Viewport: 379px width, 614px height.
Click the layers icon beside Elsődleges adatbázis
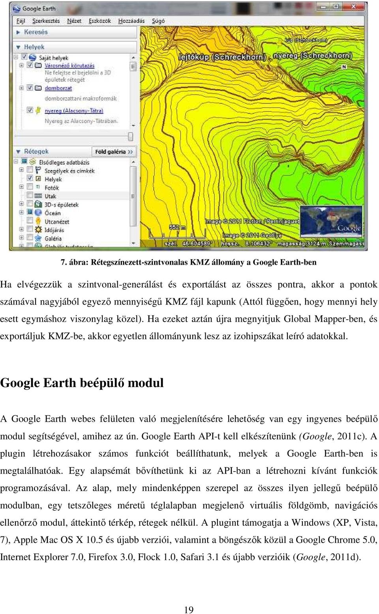tap(33, 162)
